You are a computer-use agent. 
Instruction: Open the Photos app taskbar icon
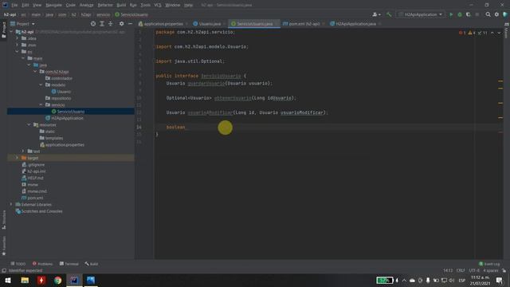91,280
